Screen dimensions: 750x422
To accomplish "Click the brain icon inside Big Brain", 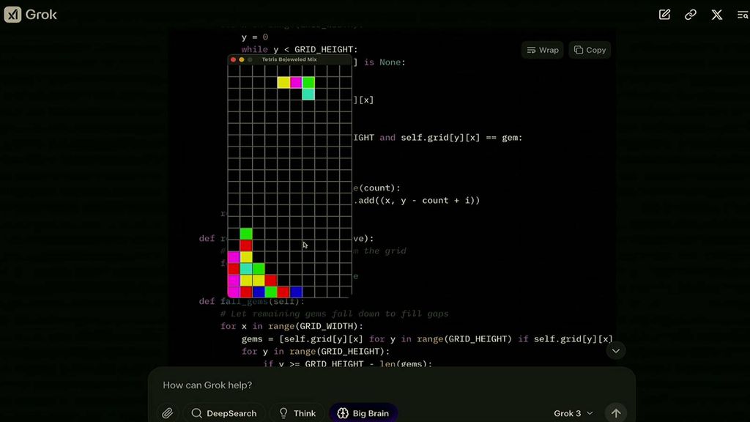I will [x=341, y=412].
